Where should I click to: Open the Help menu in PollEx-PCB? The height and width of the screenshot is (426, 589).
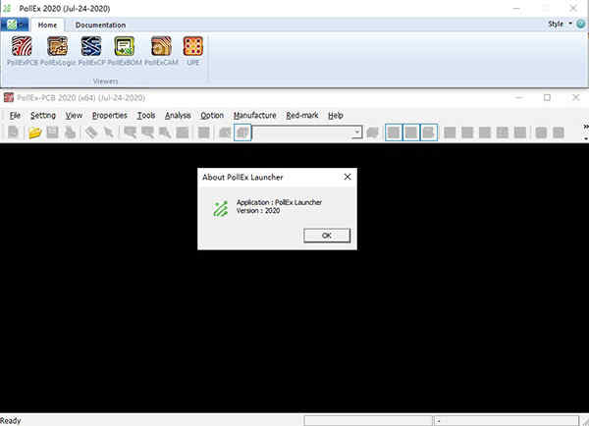(x=336, y=115)
